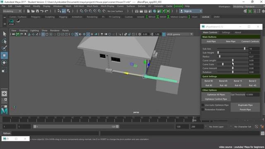Switch to single perspective layout icon

click(x=4, y=94)
